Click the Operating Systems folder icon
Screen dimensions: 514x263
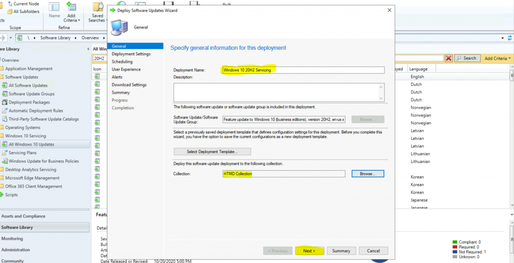pyautogui.click(x=2, y=127)
